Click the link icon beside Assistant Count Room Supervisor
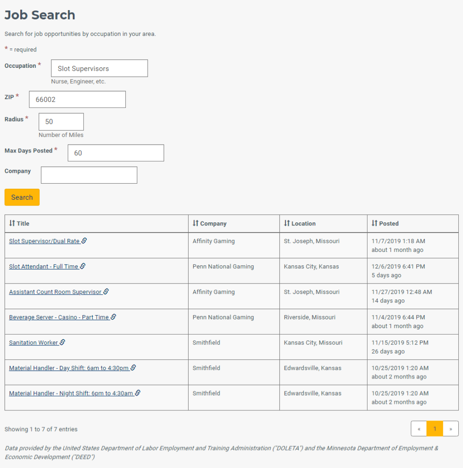The width and height of the screenshot is (463, 468). click(x=106, y=291)
